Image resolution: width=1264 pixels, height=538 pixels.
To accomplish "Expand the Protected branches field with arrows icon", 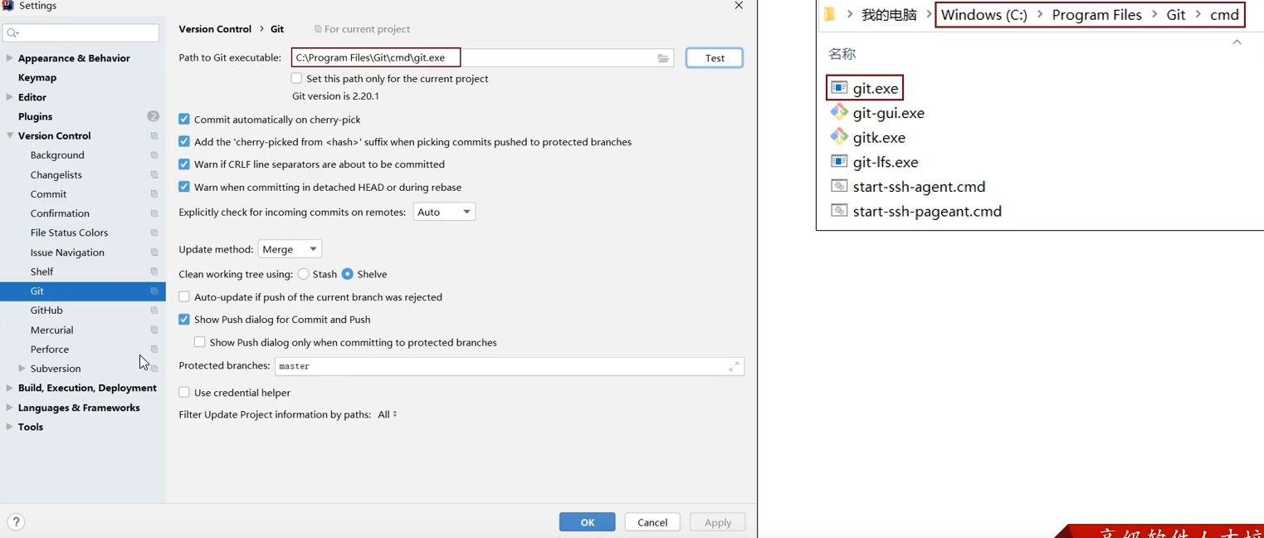I will pyautogui.click(x=734, y=366).
